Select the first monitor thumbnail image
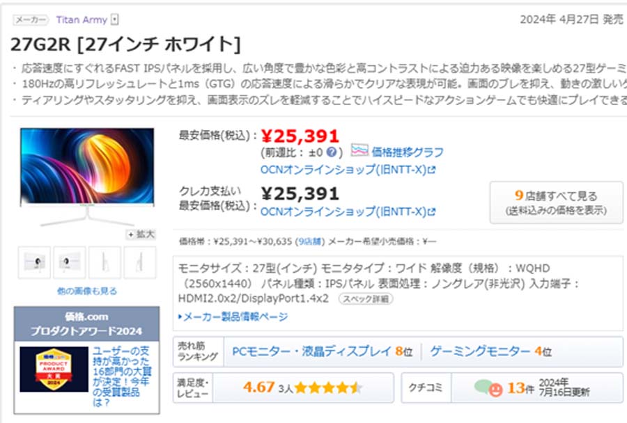The width and height of the screenshot is (627, 423). click(34, 262)
